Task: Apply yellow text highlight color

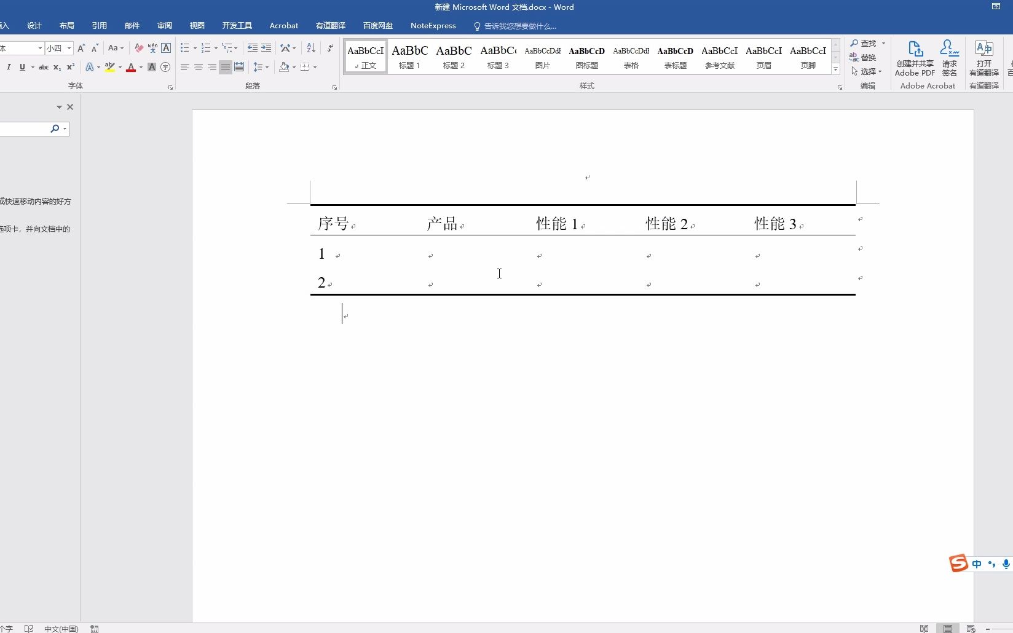Action: (110, 67)
